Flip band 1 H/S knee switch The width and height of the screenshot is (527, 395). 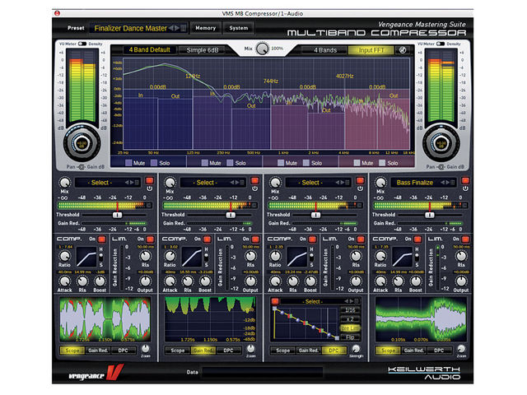click(100, 258)
